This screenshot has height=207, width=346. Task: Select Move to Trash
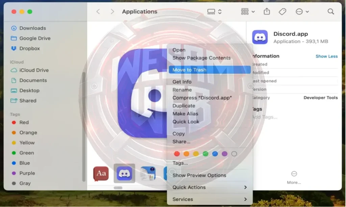pos(209,70)
